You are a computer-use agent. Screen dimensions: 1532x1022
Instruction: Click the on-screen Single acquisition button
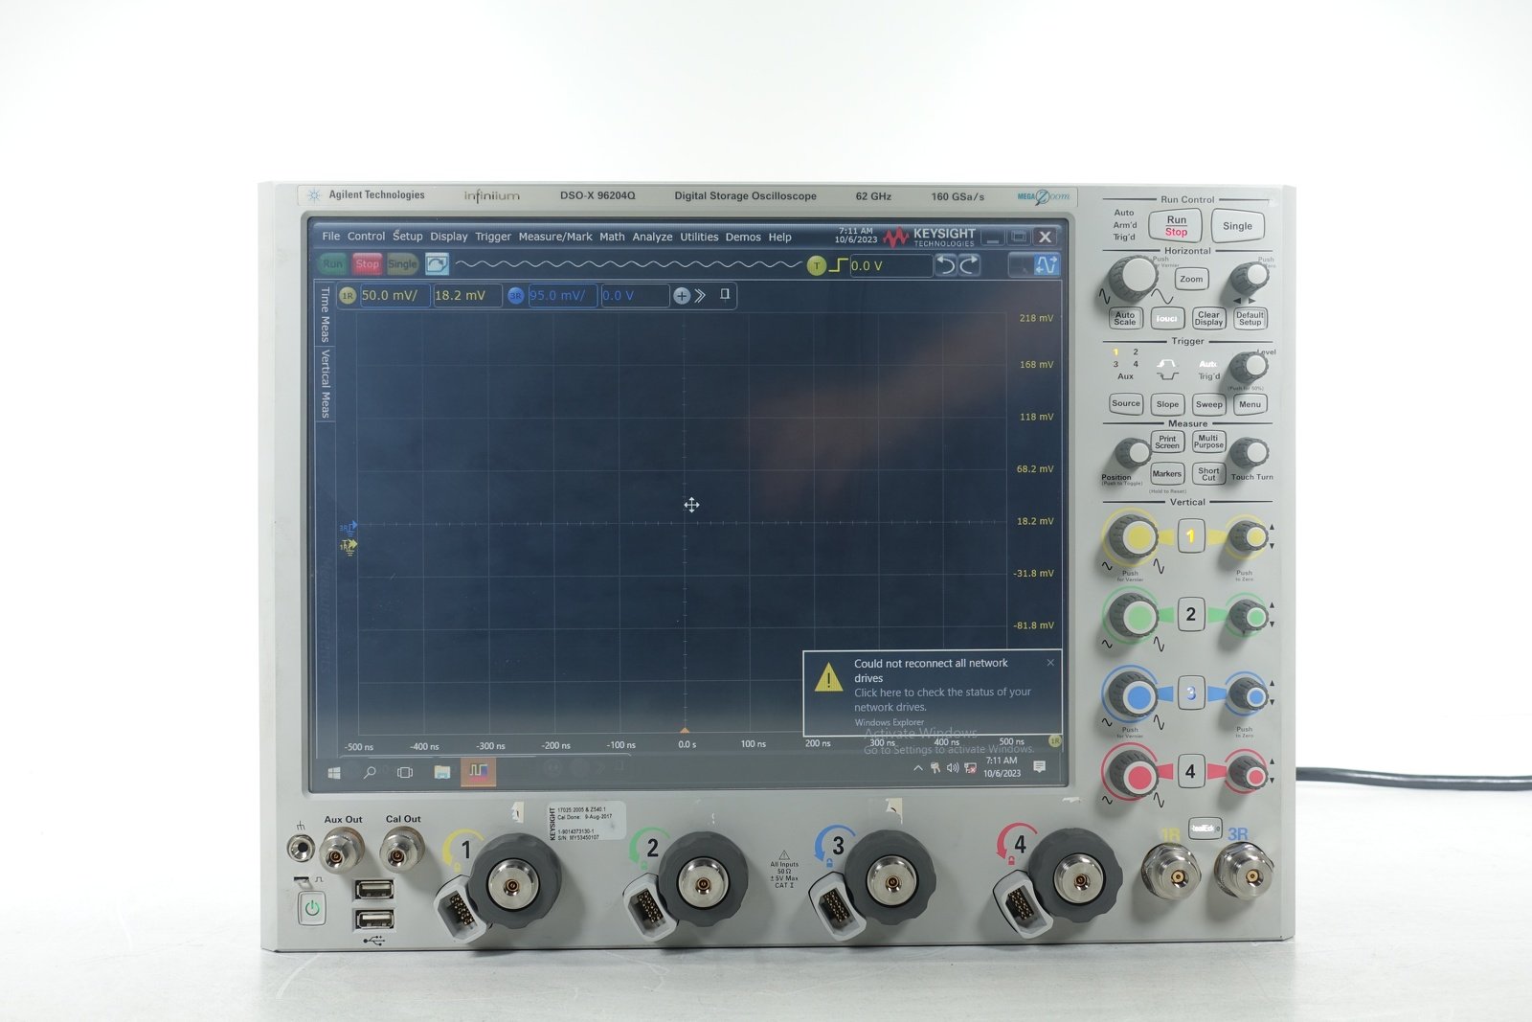pyautogui.click(x=402, y=264)
